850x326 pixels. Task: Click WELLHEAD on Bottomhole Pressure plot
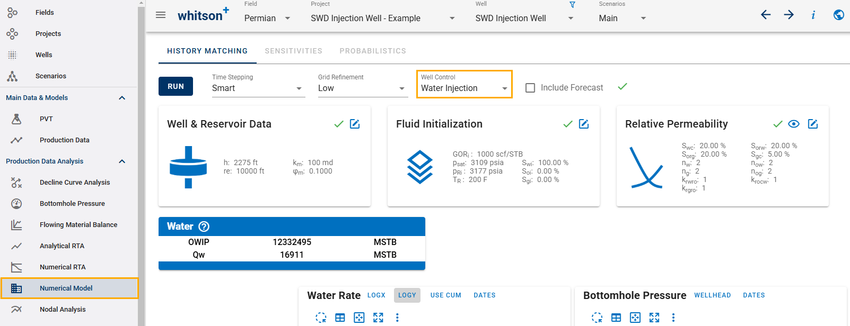click(x=712, y=295)
